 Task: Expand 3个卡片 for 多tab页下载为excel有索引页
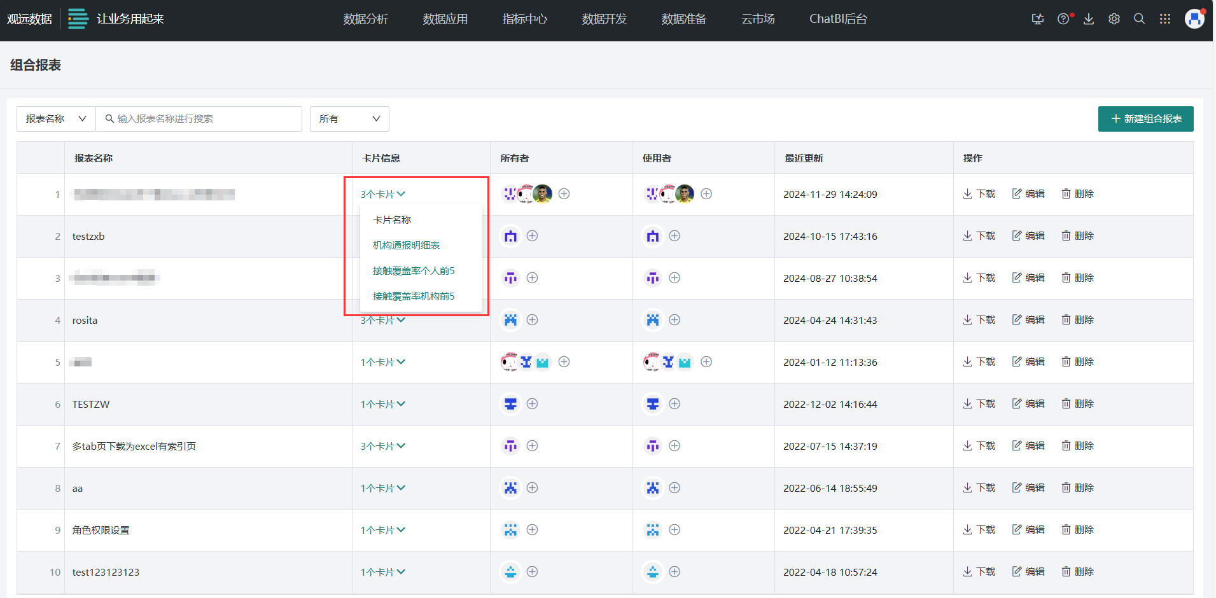(x=382, y=446)
